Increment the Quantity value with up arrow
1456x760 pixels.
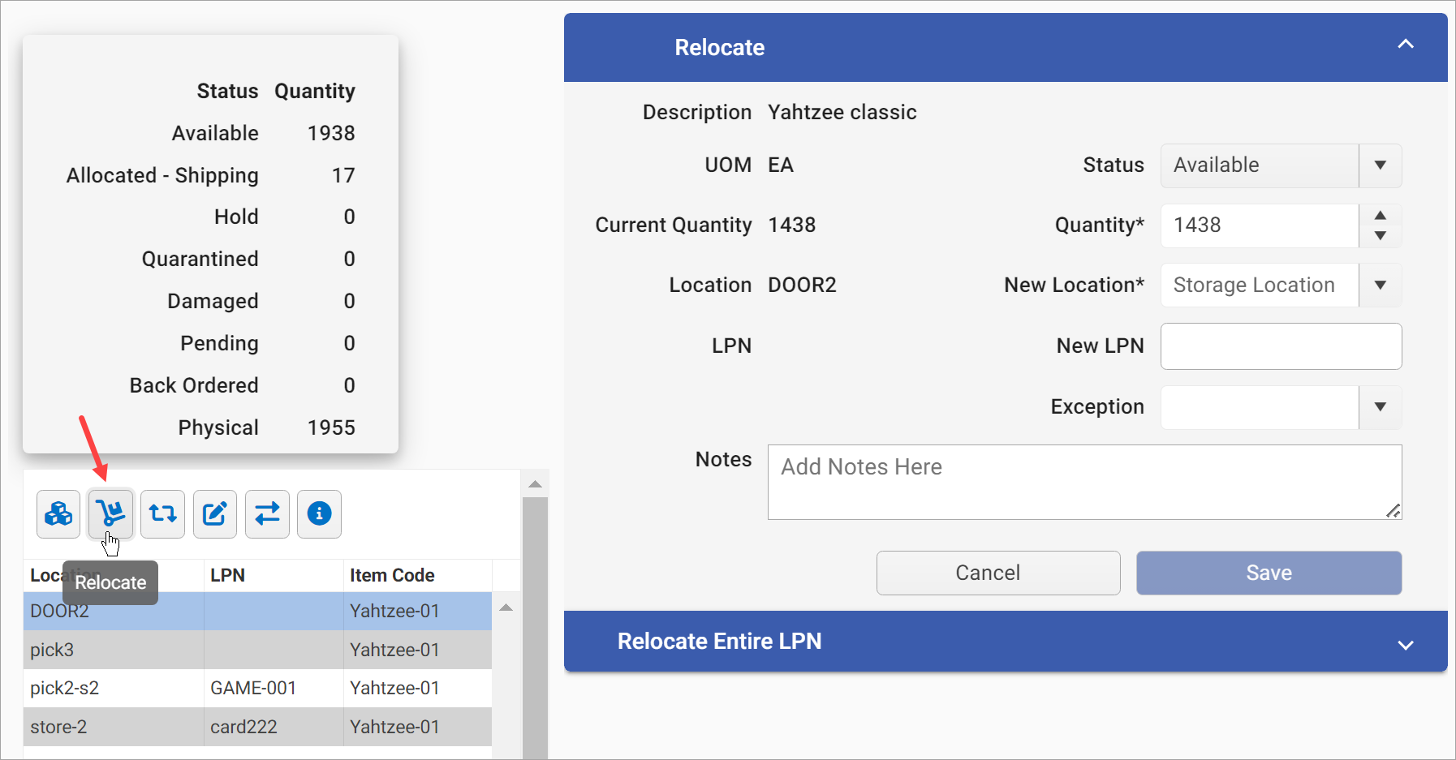pos(1381,215)
